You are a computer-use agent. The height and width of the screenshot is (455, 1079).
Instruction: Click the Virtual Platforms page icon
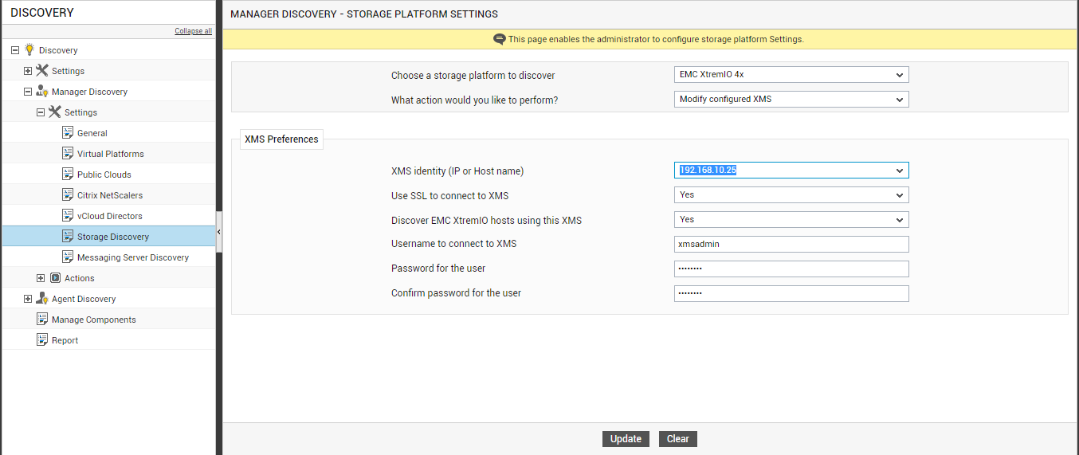tap(68, 153)
